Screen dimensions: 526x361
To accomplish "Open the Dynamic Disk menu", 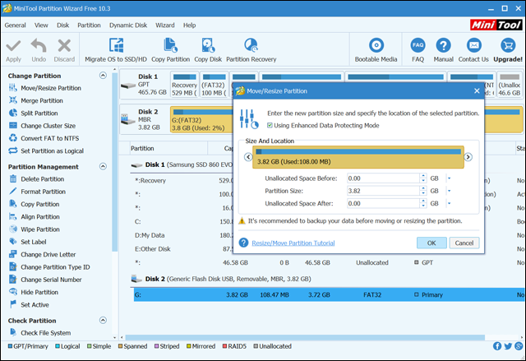I will (x=128, y=25).
